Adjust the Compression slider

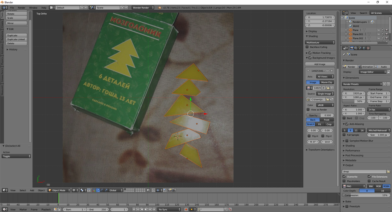366,195
